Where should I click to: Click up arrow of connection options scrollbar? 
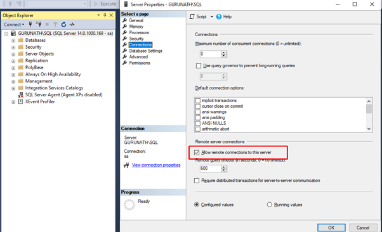[x=369, y=101]
